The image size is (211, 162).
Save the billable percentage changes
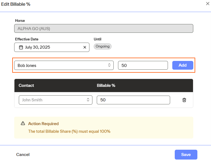pos(186,155)
